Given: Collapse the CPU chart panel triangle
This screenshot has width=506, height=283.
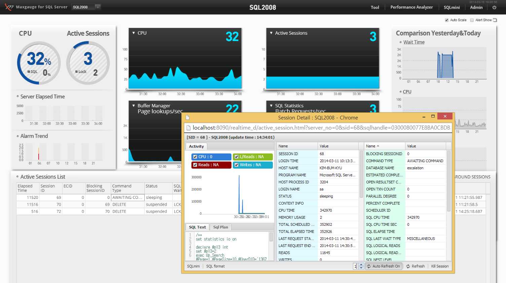Looking at the screenshot, I should pos(134,33).
